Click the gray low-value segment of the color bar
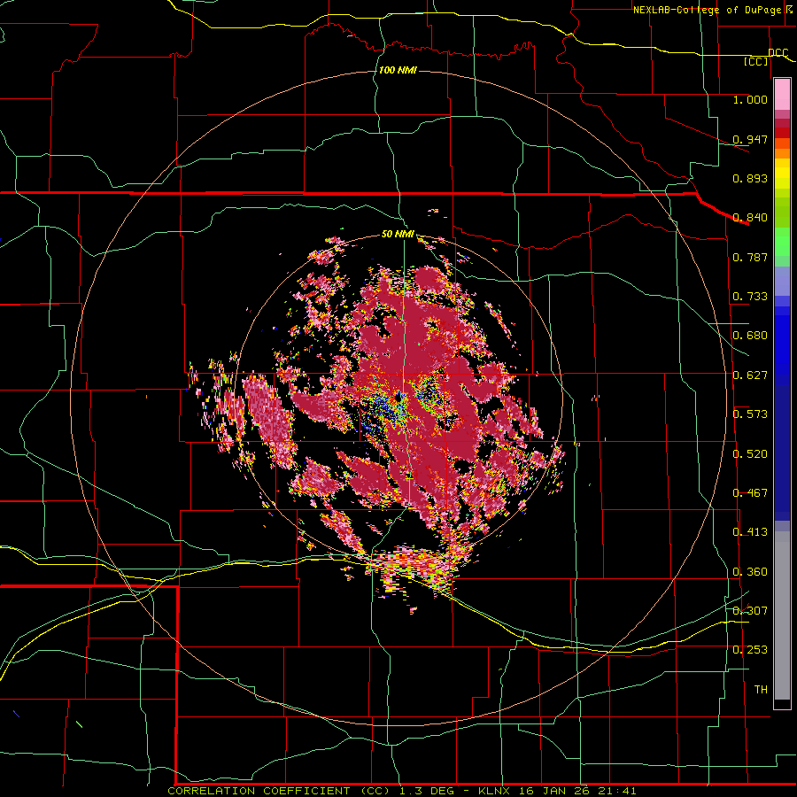Screen dimensions: 797x797 click(782, 615)
